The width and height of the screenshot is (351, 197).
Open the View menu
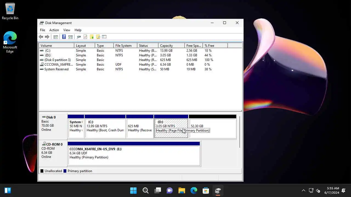(x=67, y=30)
